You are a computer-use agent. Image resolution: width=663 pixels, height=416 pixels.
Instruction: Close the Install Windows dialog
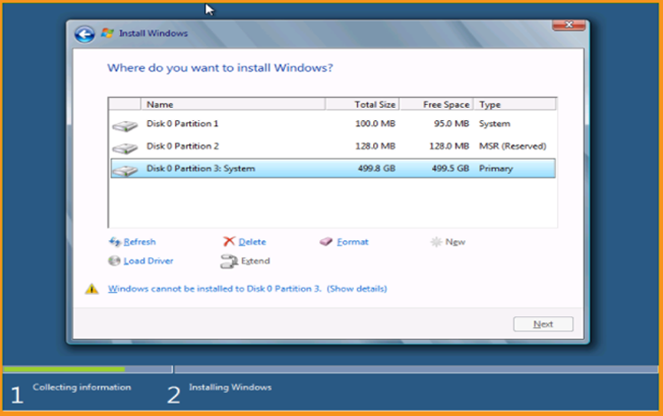point(568,25)
